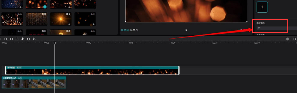This screenshot has width=297, height=93.
Task: Select the 00:15 bokeh dots thumbnail
Action: coord(85,19)
